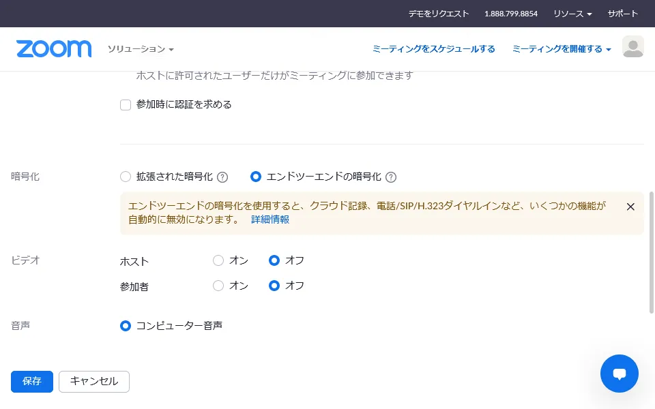Viewport: 655px width, 409px height.
Task: Choose コンピューター音声 audio option
Action: (x=126, y=326)
